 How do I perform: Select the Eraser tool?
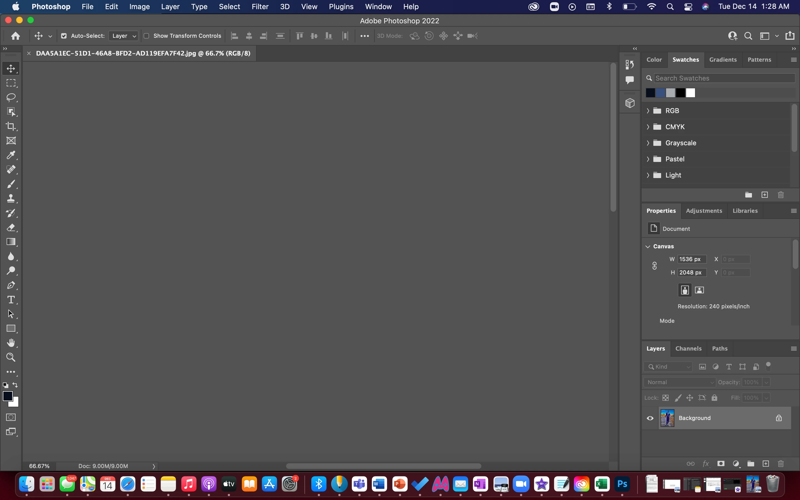pos(11,227)
